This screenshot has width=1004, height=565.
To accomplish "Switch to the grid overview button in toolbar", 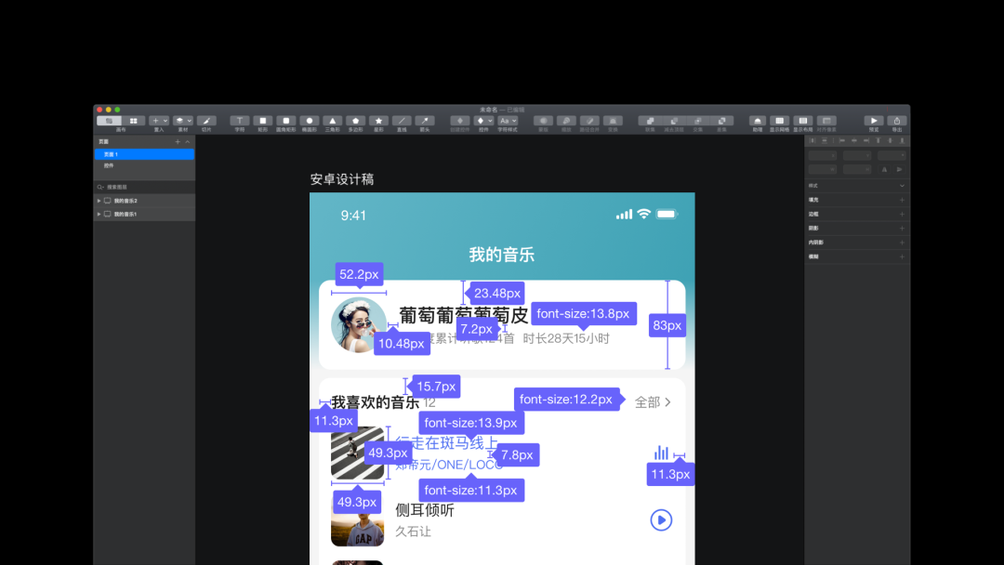I will tap(133, 120).
